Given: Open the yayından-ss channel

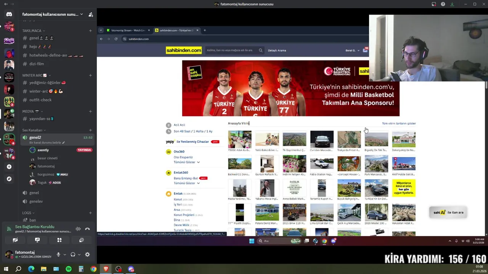Looking at the screenshot, I should point(57,119).
